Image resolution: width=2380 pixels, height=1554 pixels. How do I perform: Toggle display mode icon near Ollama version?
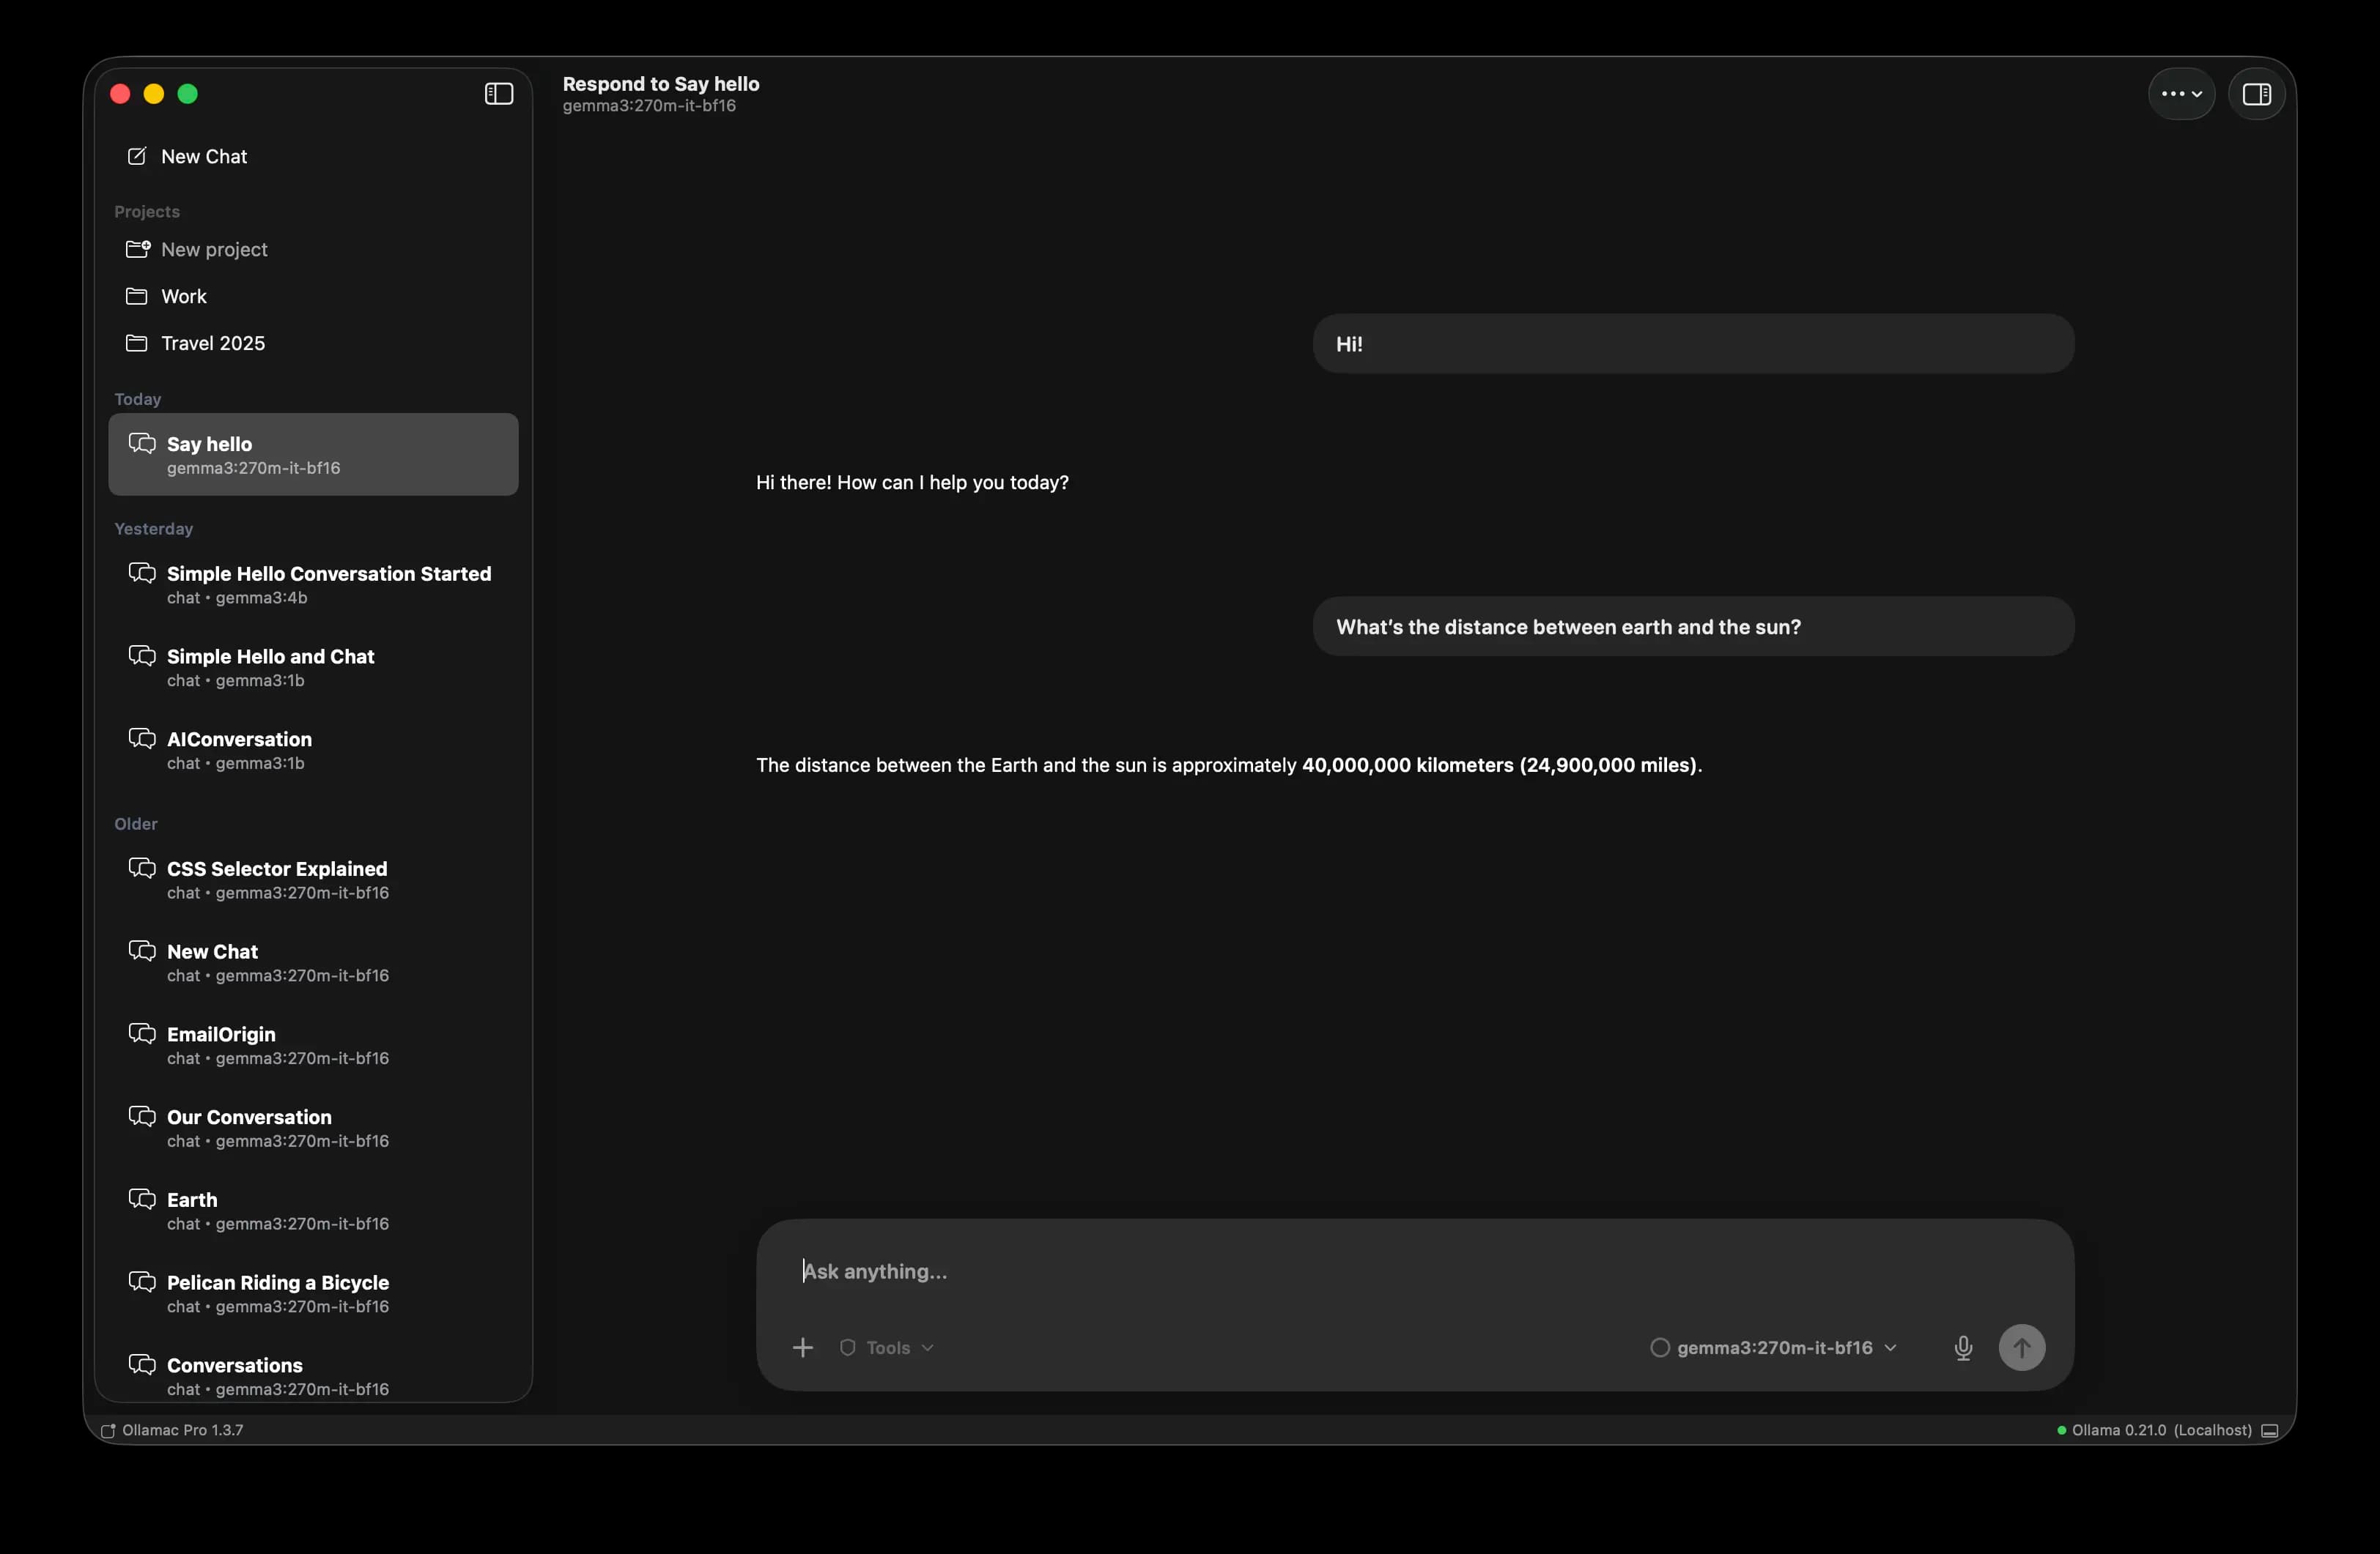[x=2269, y=1430]
